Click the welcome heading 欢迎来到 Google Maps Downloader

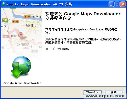[x=83, y=16]
